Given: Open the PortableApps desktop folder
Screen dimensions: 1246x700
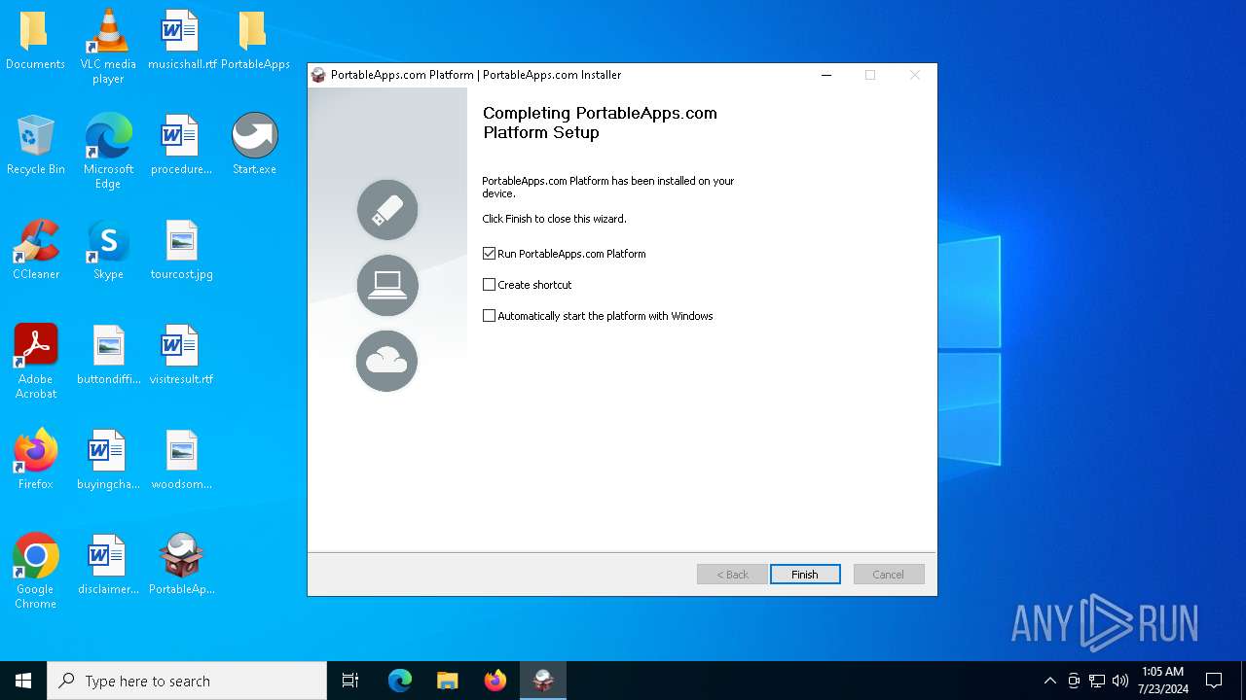Looking at the screenshot, I should pos(255,41).
